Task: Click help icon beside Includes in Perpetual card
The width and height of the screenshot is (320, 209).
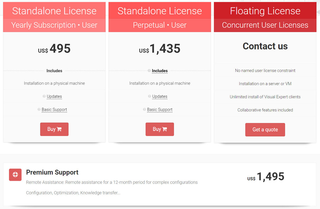Action: click(x=149, y=71)
